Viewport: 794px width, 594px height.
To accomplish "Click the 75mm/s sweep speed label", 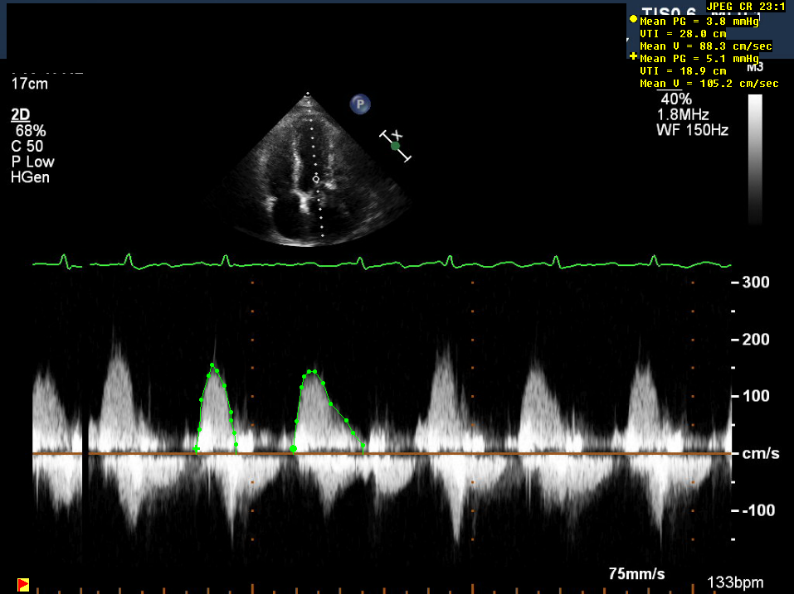I will click(x=636, y=574).
